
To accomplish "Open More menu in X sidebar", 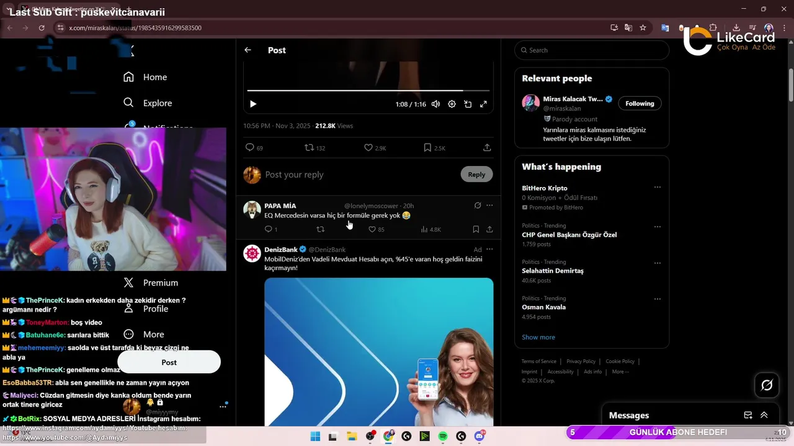I will (x=144, y=334).
